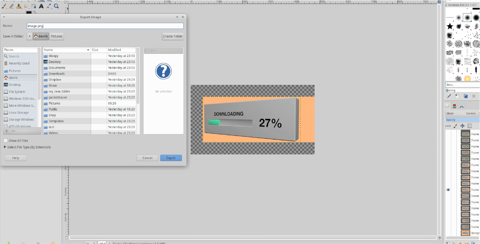Click the Export button
This screenshot has width=480, height=244.
coord(171,158)
